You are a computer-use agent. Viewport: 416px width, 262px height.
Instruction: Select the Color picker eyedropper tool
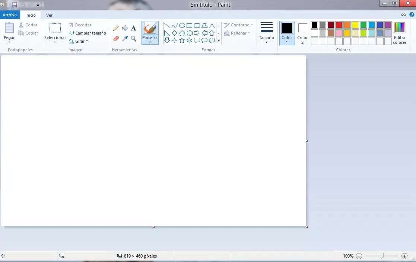click(125, 38)
